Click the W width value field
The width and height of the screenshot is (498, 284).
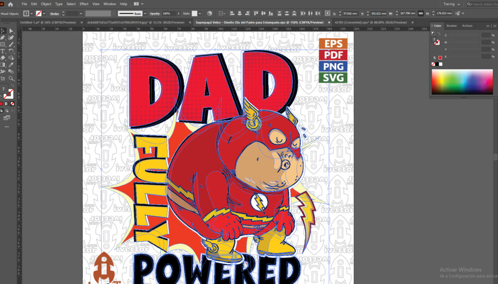coord(407,13)
